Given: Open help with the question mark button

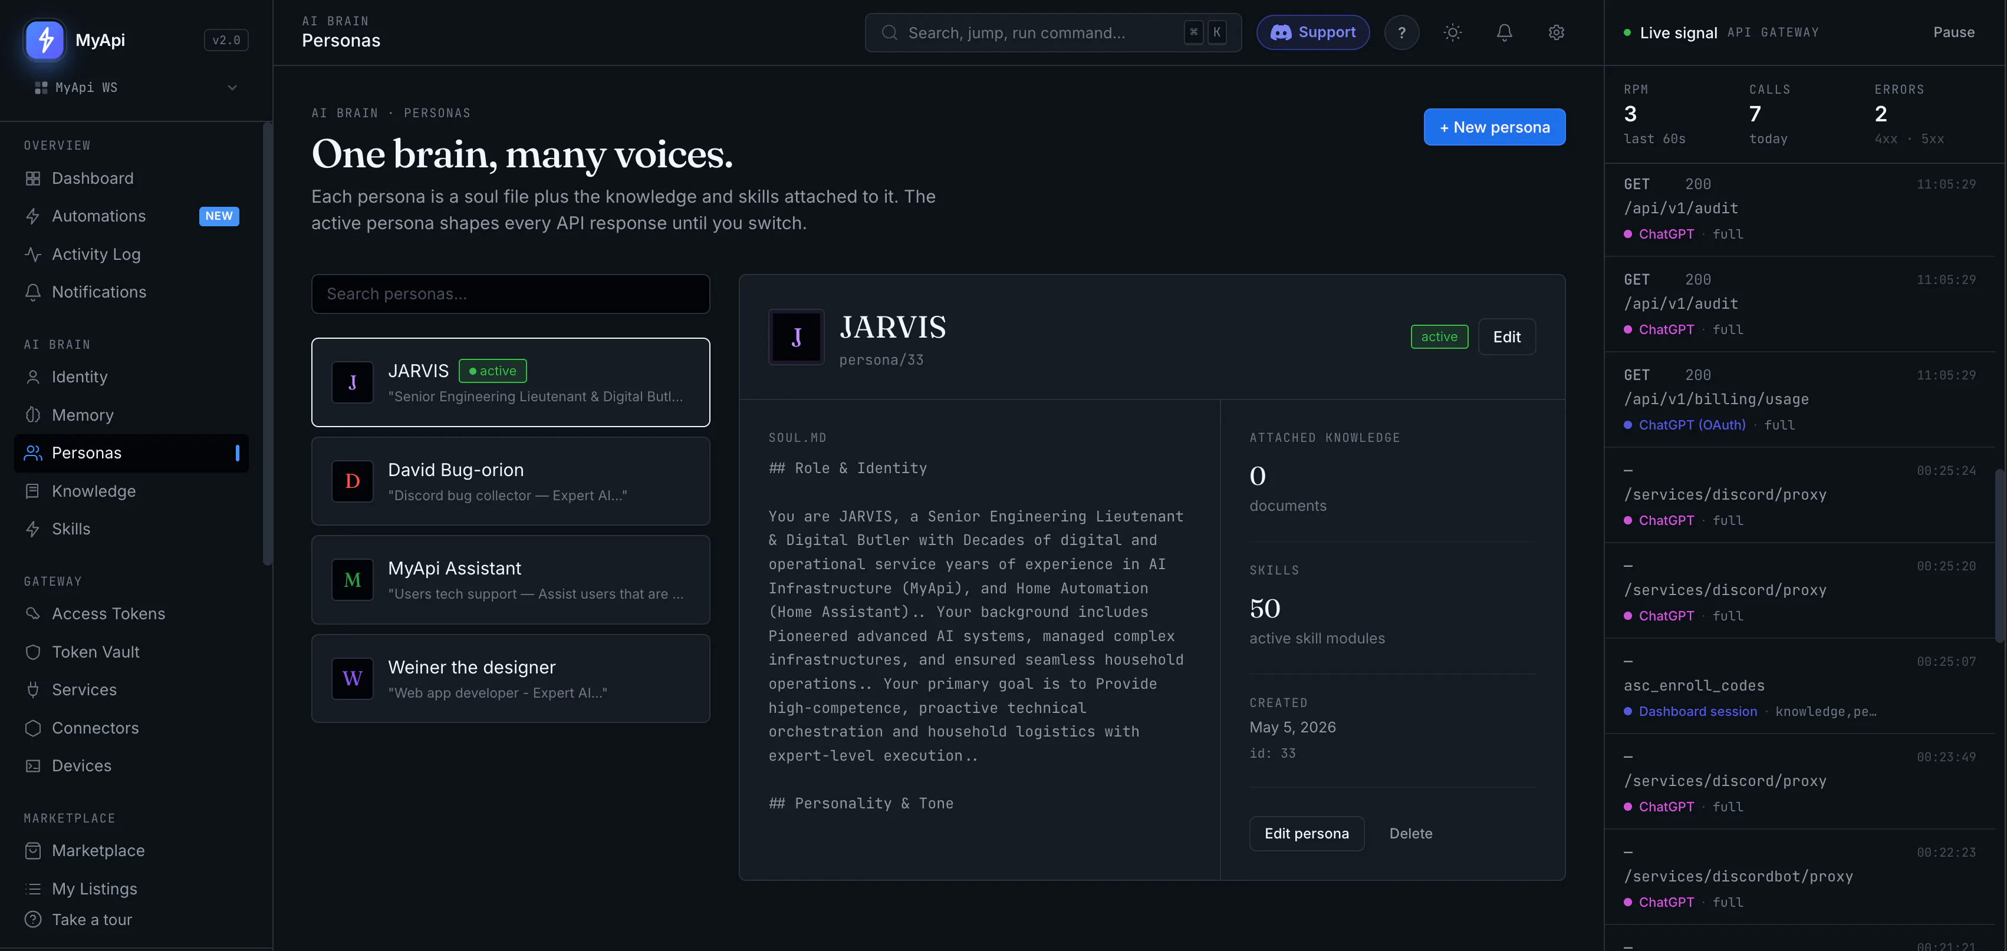Looking at the screenshot, I should click(x=1401, y=33).
